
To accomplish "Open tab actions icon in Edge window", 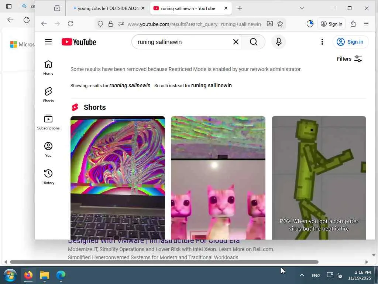I will (9, 6).
